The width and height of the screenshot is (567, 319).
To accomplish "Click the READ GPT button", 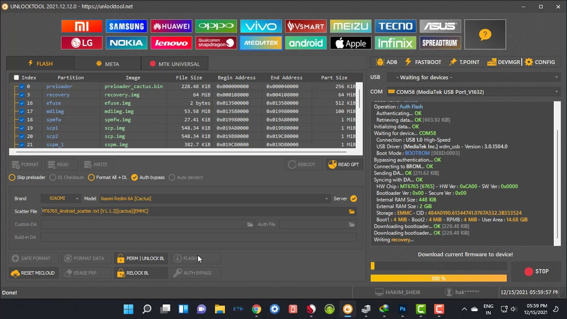I will click(x=344, y=165).
